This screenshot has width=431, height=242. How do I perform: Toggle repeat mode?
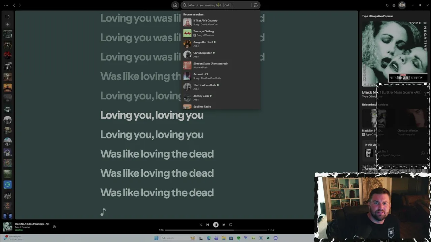231,225
